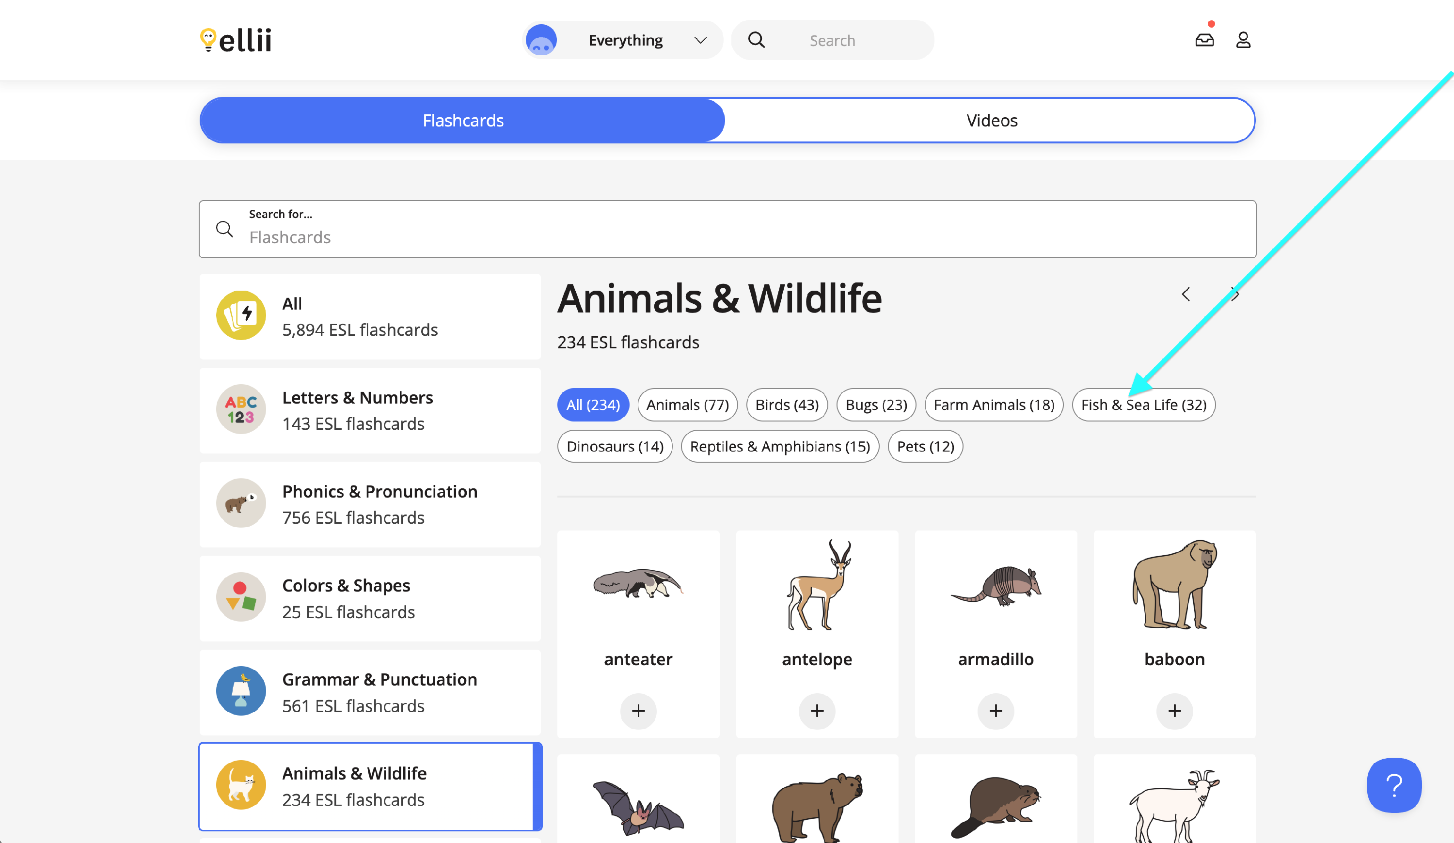This screenshot has width=1454, height=843.
Task: Click the ellii logo
Action: [x=236, y=40]
